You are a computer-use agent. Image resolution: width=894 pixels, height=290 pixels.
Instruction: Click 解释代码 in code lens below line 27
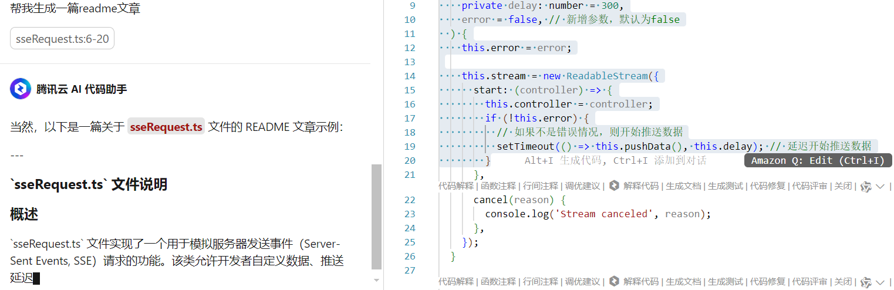(641, 282)
